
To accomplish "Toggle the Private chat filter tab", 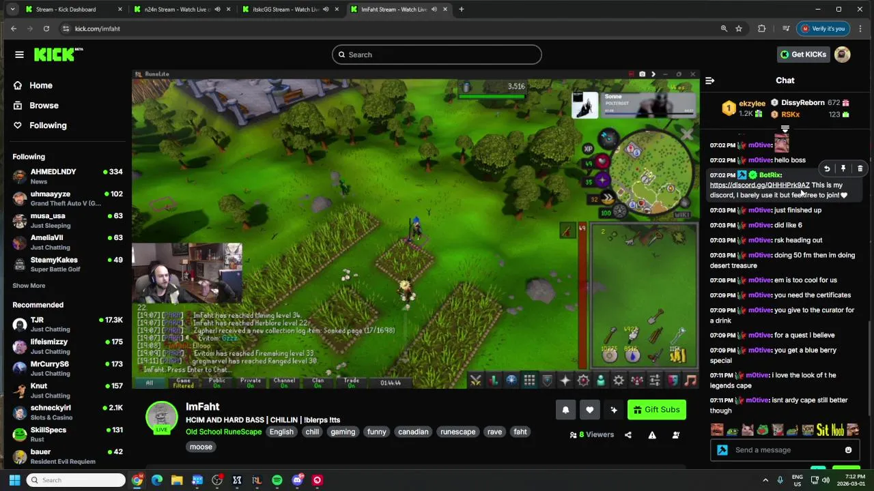I will (251, 383).
